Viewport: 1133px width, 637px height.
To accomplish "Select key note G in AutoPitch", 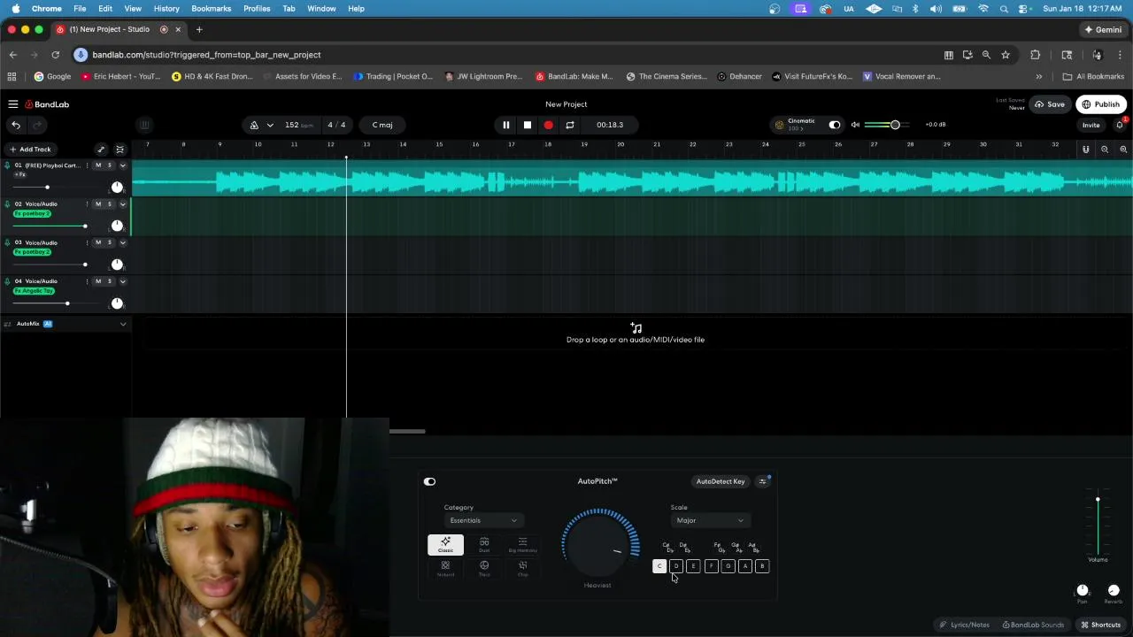I will (728, 566).
